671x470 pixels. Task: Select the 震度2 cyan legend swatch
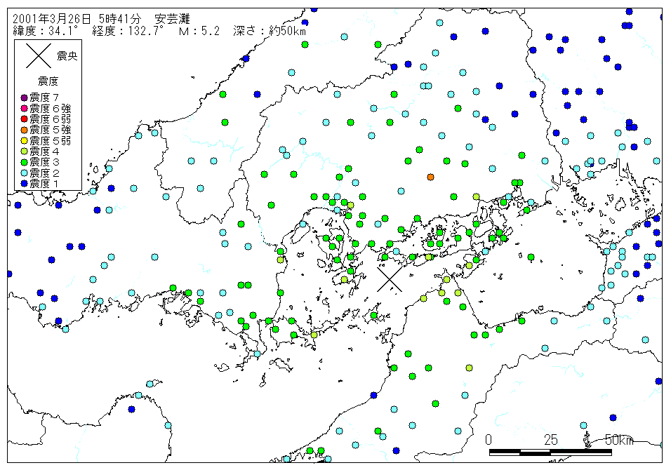pyautogui.click(x=24, y=173)
